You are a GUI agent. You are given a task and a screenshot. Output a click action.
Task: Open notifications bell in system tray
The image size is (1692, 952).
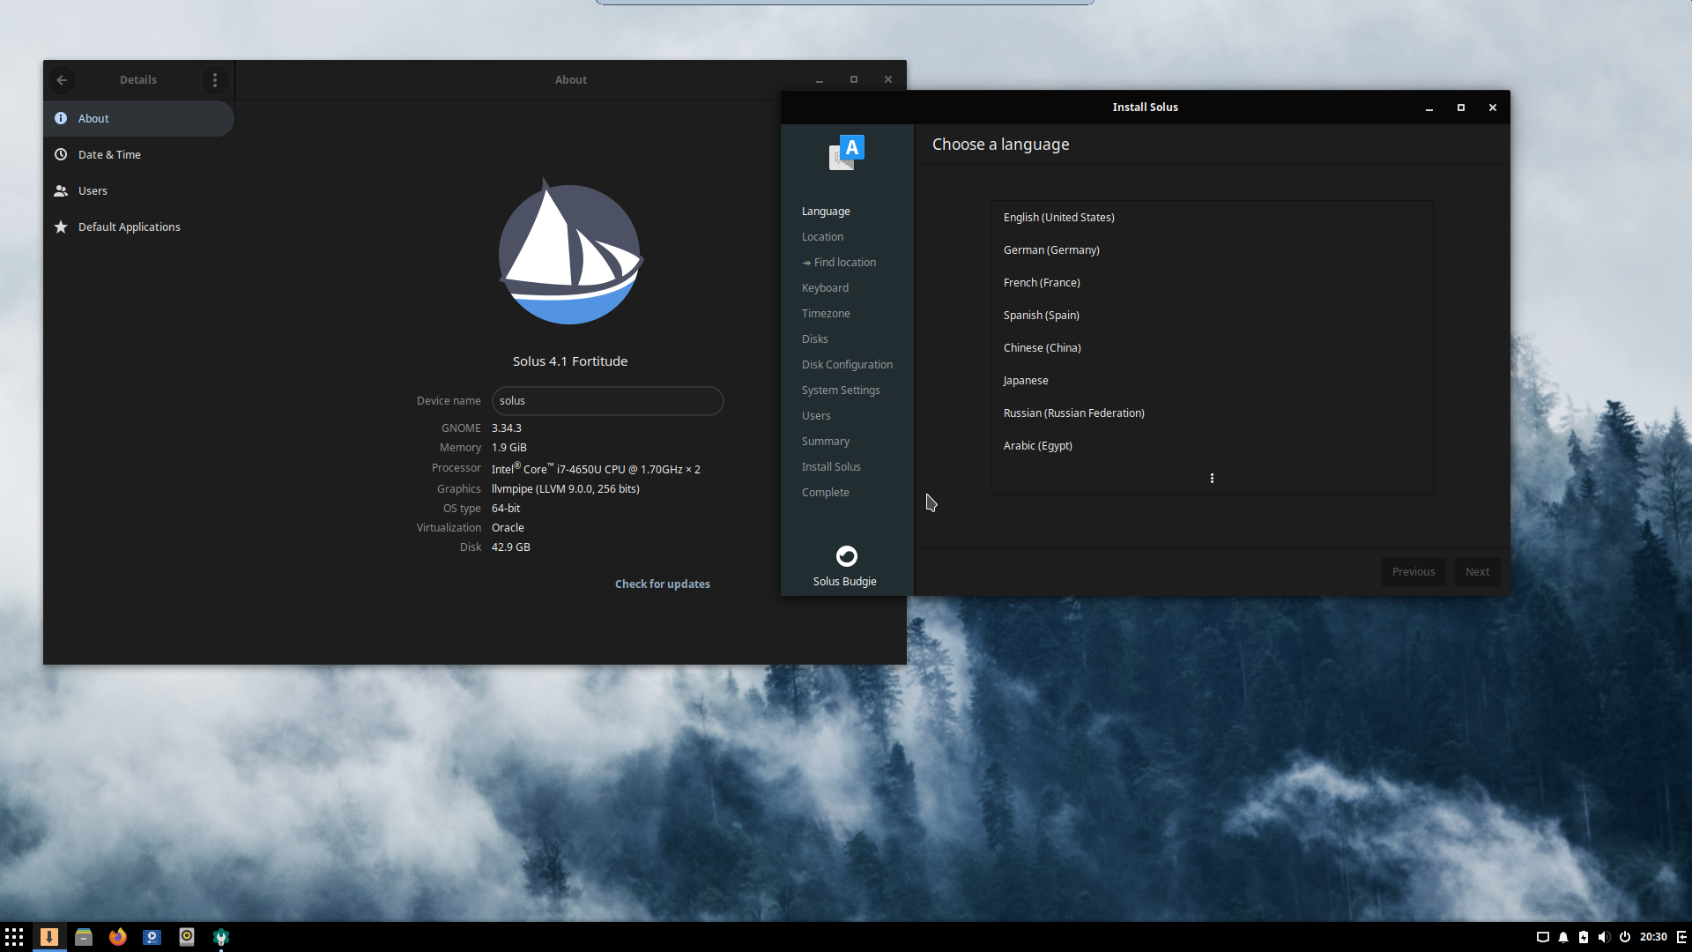pos(1563,937)
